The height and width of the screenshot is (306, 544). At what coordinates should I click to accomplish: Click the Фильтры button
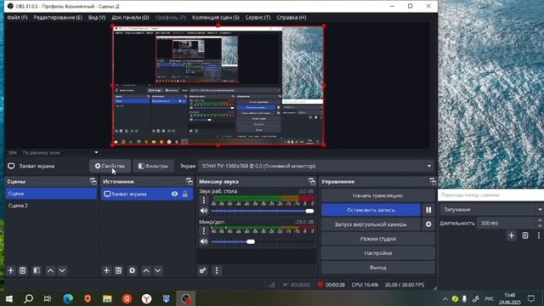pyautogui.click(x=153, y=167)
